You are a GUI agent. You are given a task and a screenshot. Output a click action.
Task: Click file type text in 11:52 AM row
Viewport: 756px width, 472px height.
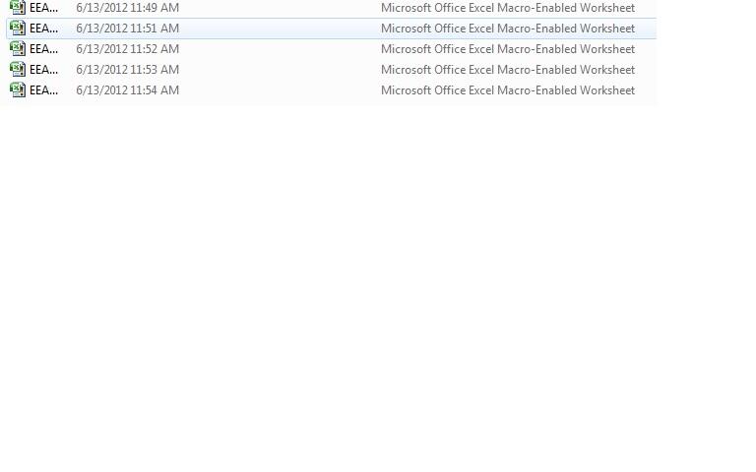508,49
